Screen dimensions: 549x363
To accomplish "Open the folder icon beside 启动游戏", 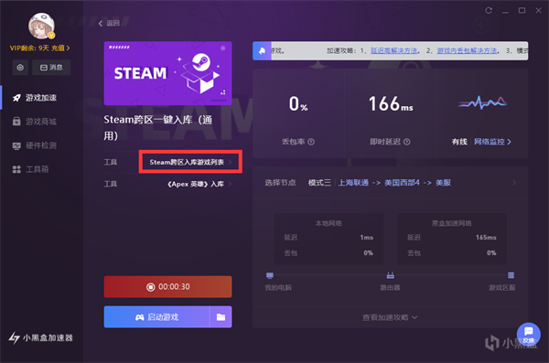I will 221,316.
